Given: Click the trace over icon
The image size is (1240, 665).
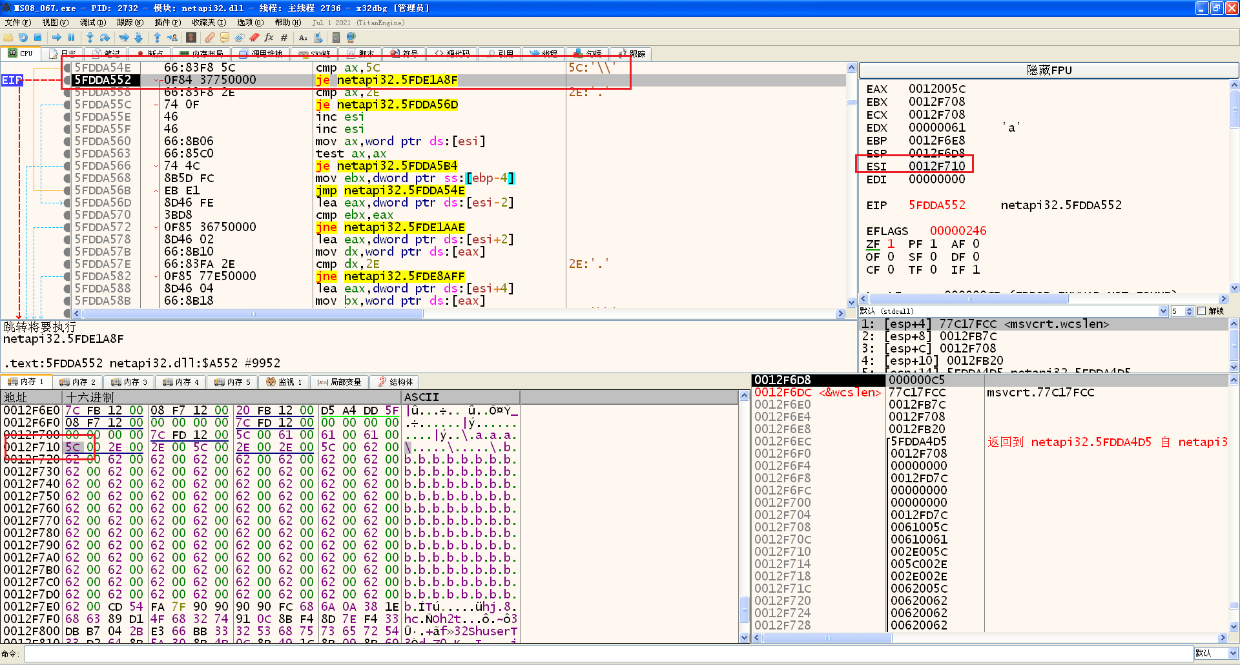Looking at the screenshot, I should 138,37.
